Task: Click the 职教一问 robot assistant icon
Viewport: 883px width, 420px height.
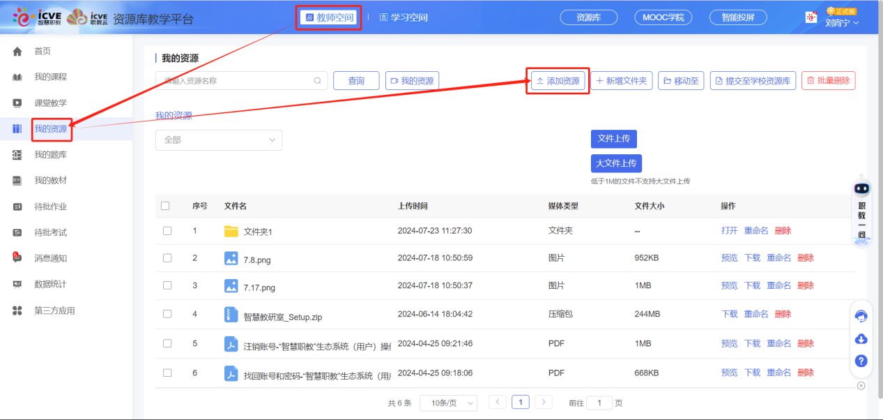Action: [862, 211]
